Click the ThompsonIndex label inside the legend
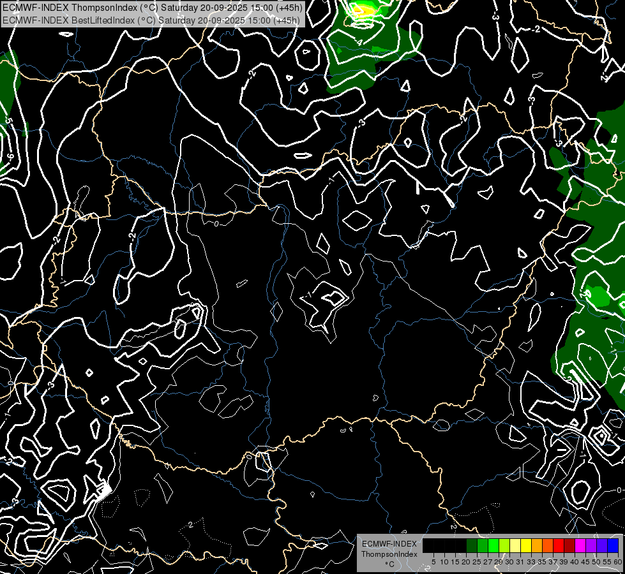This screenshot has width=625, height=574. click(389, 554)
